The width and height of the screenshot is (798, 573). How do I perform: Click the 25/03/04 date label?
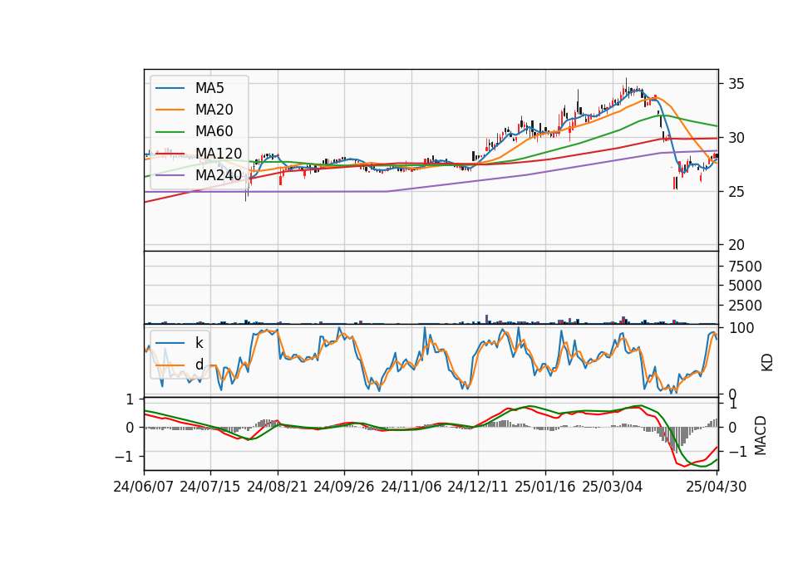(613, 487)
